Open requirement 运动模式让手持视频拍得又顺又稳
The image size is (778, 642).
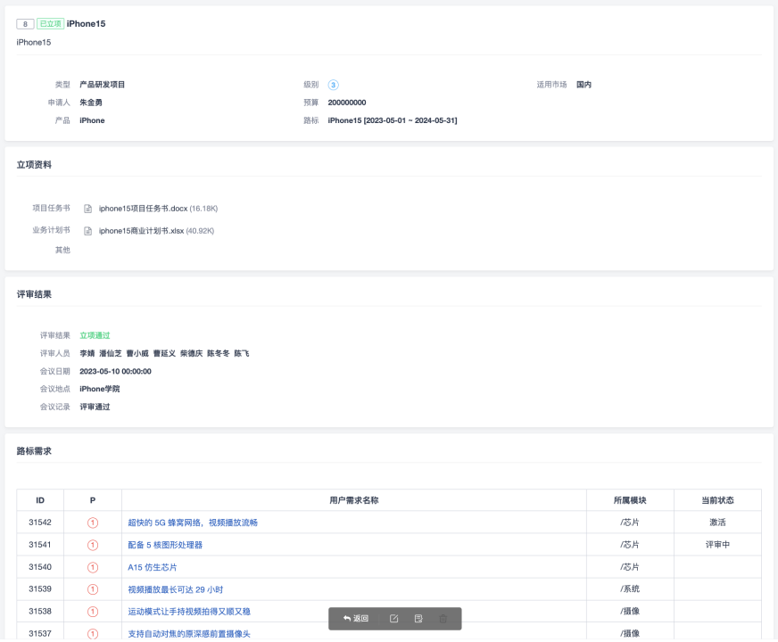click(x=189, y=612)
